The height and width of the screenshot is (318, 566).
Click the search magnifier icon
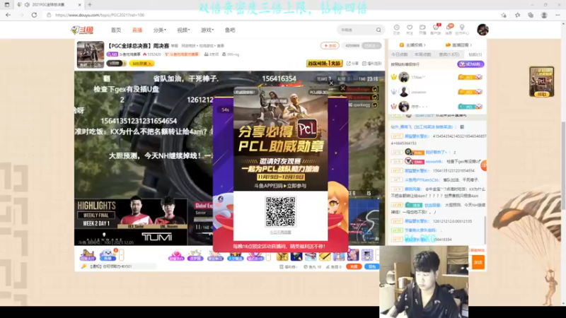379,30
